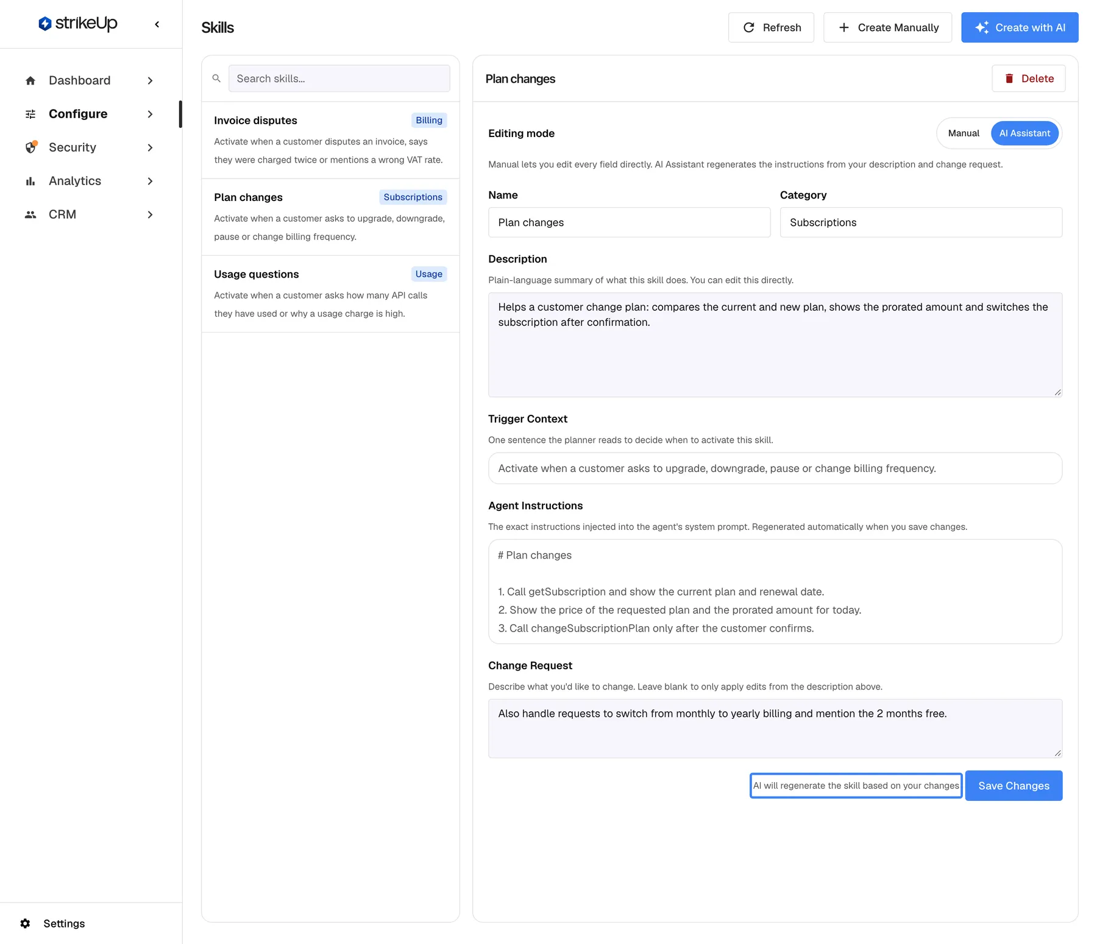
Task: Click Create with AI button
Action: 1020,27
